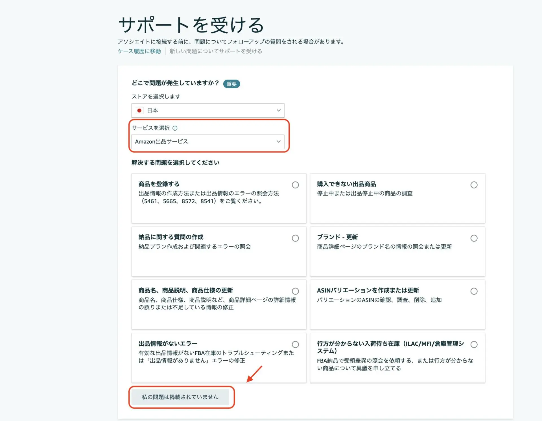Expand the chevron on the store selector
This screenshot has height=421, width=542.
click(x=278, y=110)
